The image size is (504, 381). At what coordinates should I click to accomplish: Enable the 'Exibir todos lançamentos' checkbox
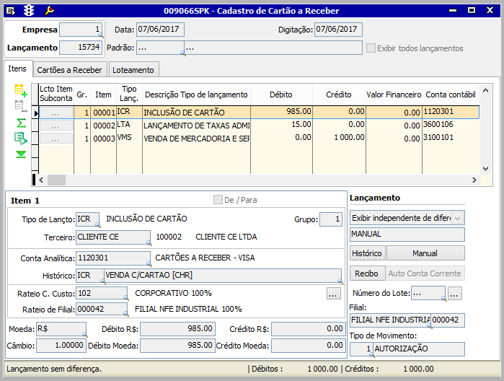pyautogui.click(x=371, y=48)
